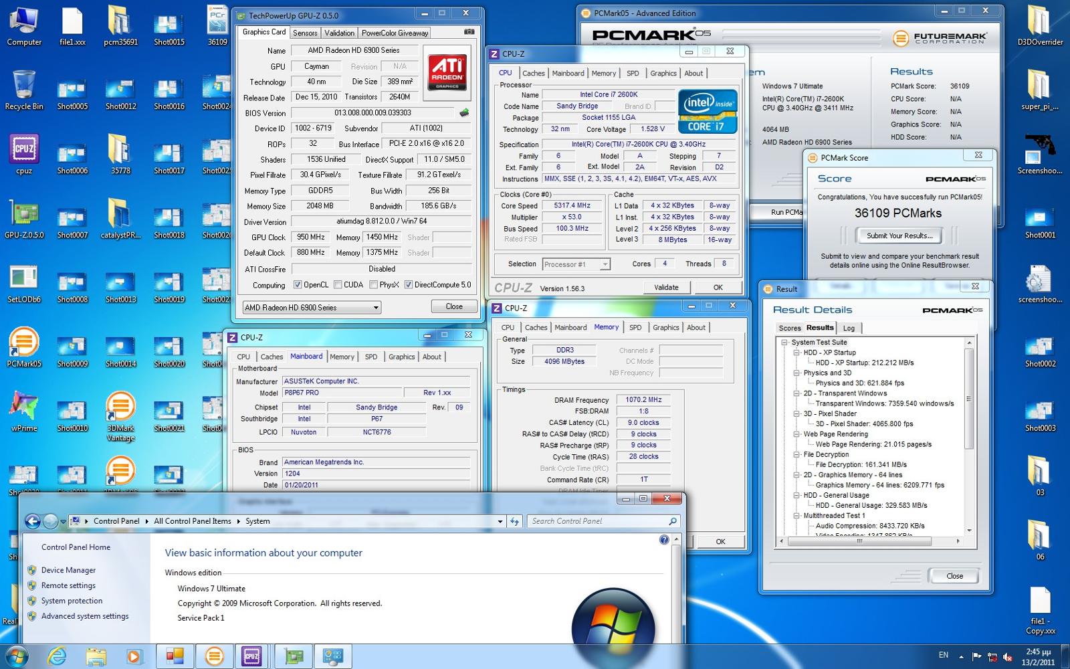
Task: Click the GPU-Z BIOS save chip icon
Action: coord(464,112)
